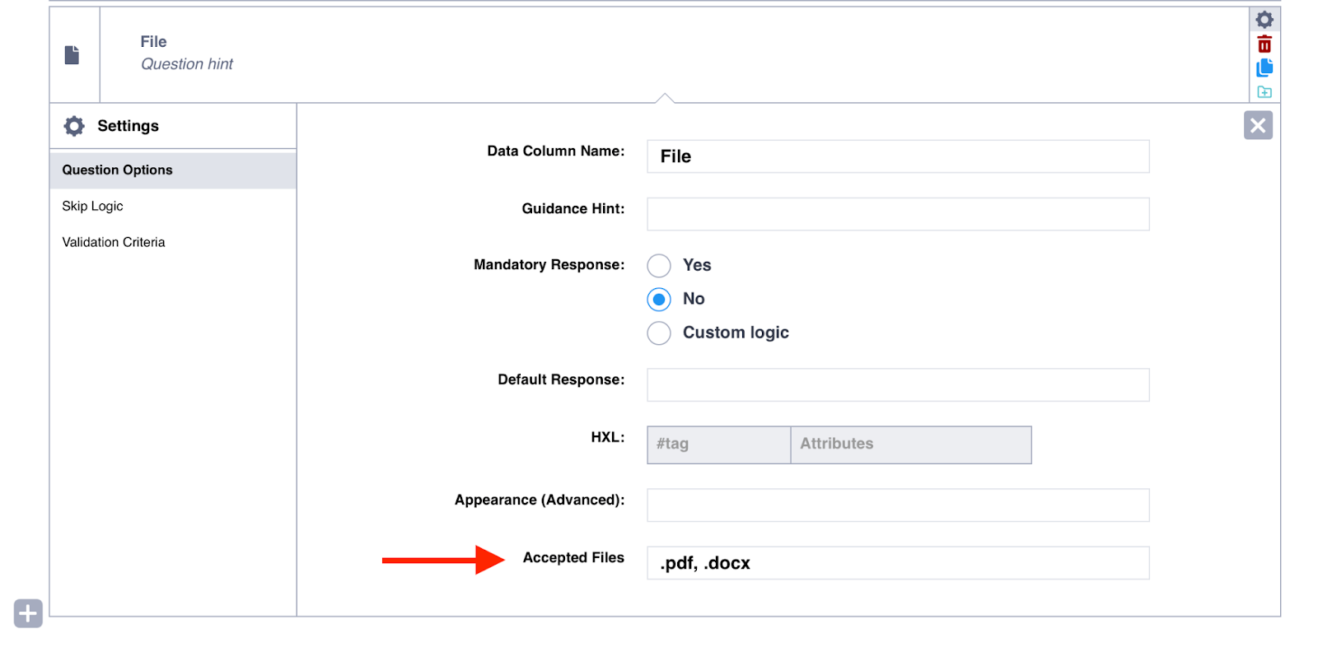Open question settings via the gear icon
The height and width of the screenshot is (647, 1318).
[x=1264, y=20]
